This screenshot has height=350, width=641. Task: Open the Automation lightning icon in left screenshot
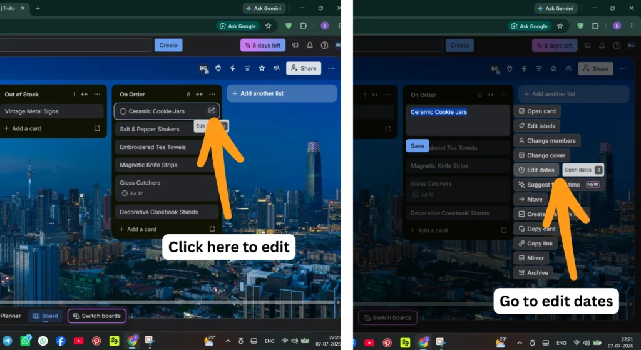coord(233,68)
